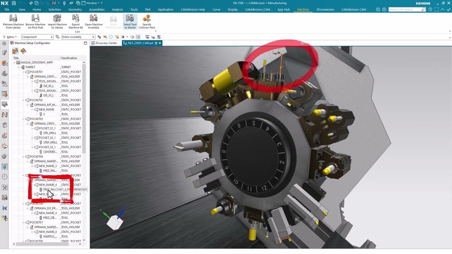Click the tree horizontal scrollbar right arrow

[x=80, y=244]
